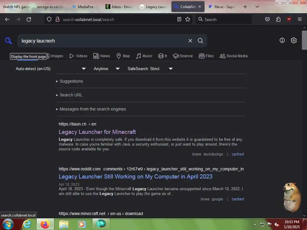Viewport: 307px width, 230px height.
Task: Open the Action Center flag tray icon
Action: [x=270, y=224]
